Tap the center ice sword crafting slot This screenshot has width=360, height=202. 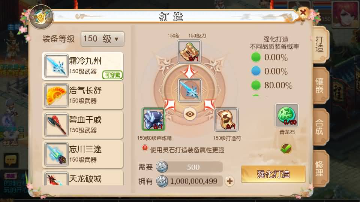tap(190, 90)
